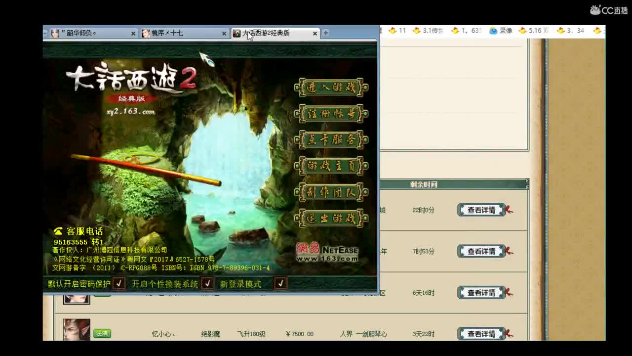632x356 pixels.
Task: Toggle the 默认开启密码保护 checkbox
Action: pyautogui.click(x=118, y=283)
